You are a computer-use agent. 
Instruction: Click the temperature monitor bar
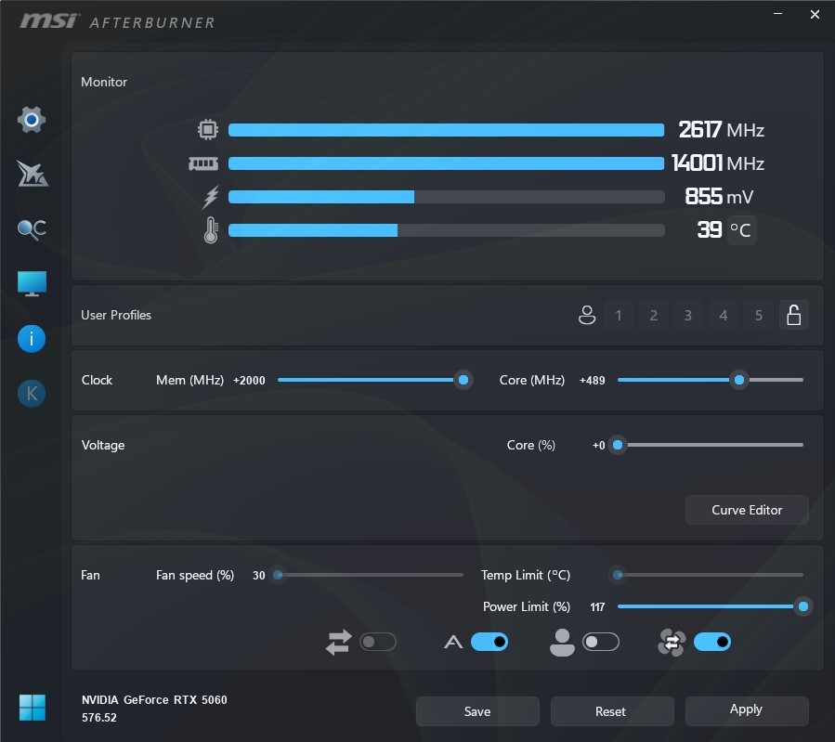click(446, 230)
